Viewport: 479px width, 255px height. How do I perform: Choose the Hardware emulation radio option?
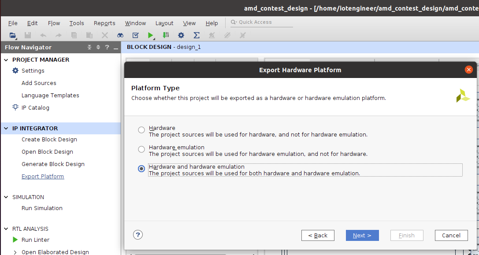coord(141,149)
